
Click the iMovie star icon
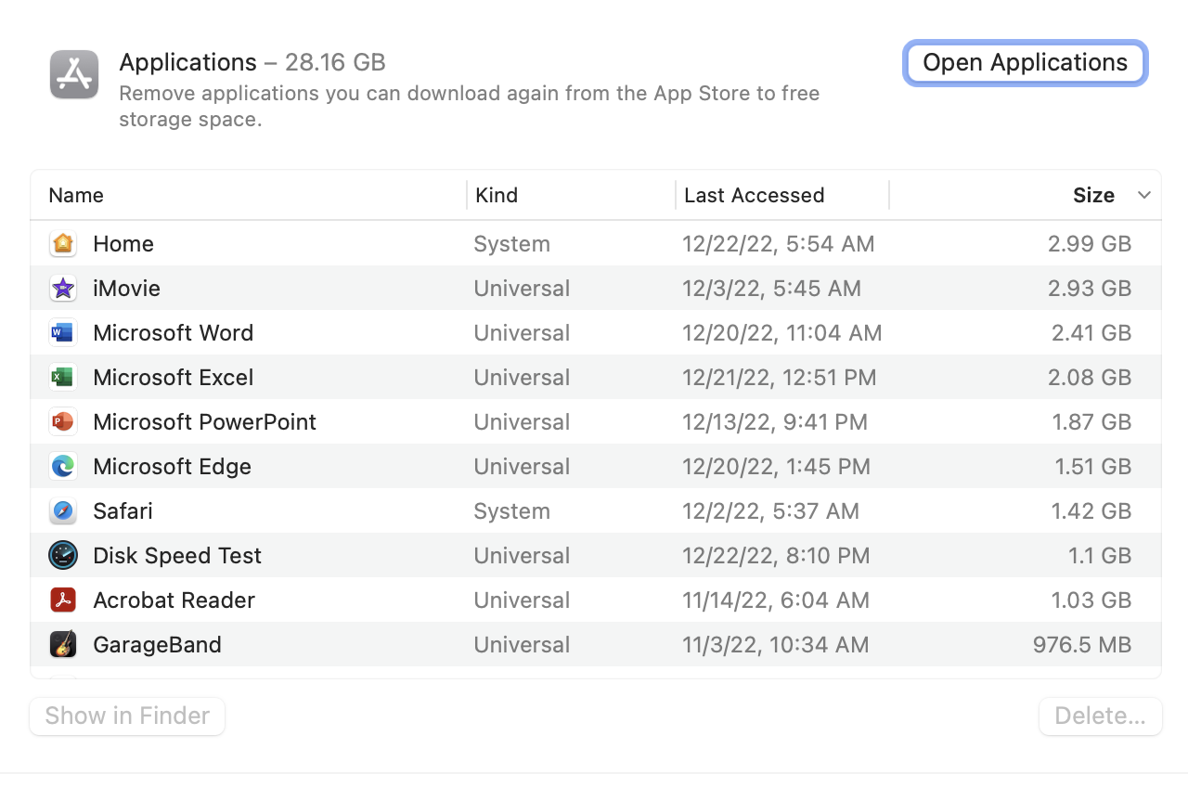pos(63,289)
